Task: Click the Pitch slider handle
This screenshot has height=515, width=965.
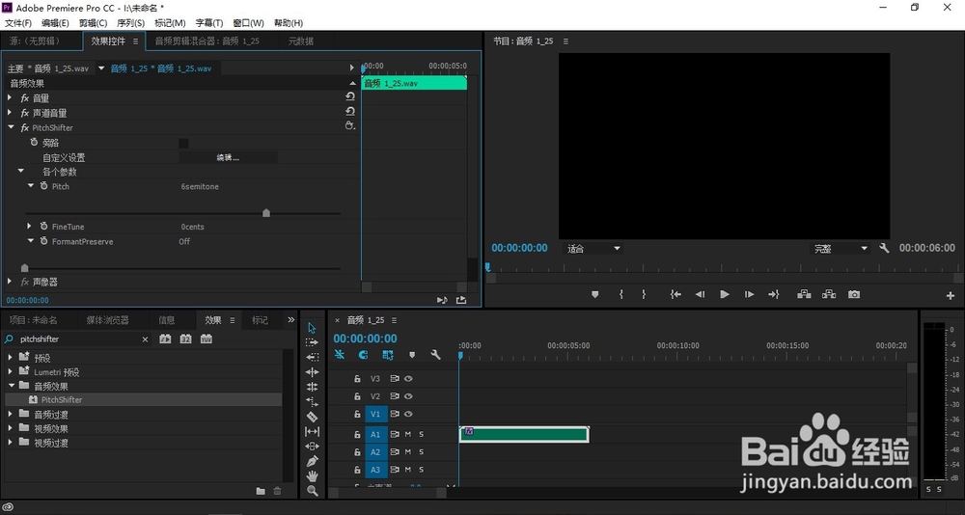Action: click(266, 213)
